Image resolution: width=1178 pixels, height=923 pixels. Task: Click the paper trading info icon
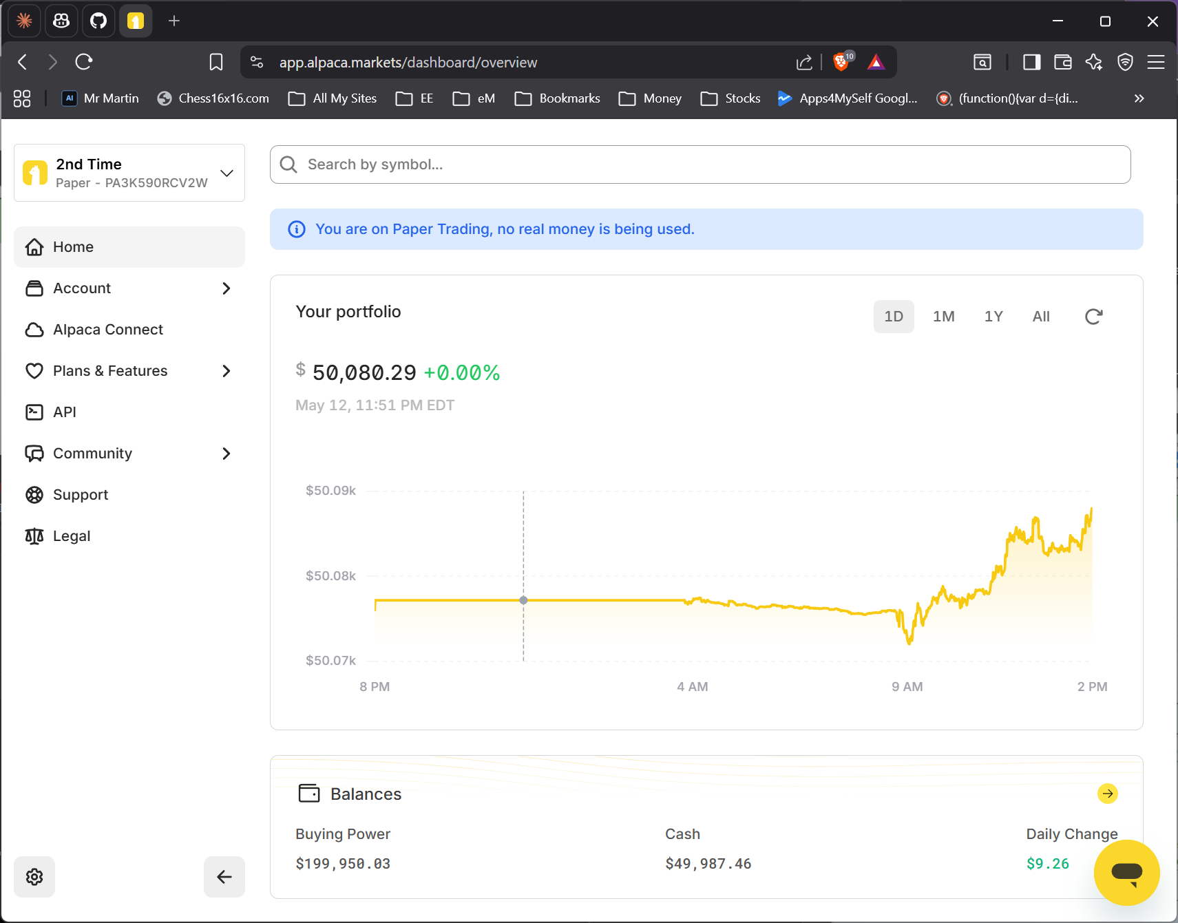[297, 229]
